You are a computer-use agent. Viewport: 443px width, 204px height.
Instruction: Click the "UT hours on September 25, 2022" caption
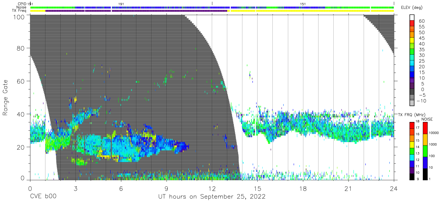[212, 197]
